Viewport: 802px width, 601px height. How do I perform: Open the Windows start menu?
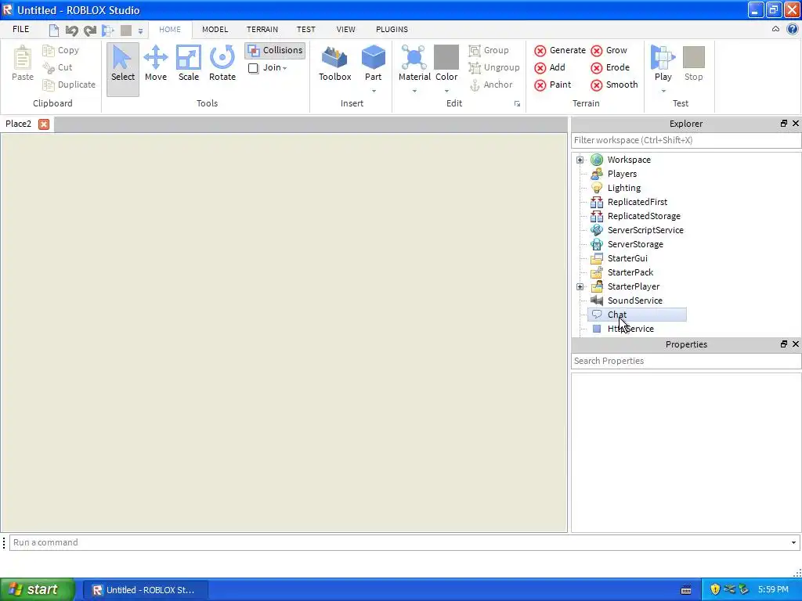(x=38, y=589)
